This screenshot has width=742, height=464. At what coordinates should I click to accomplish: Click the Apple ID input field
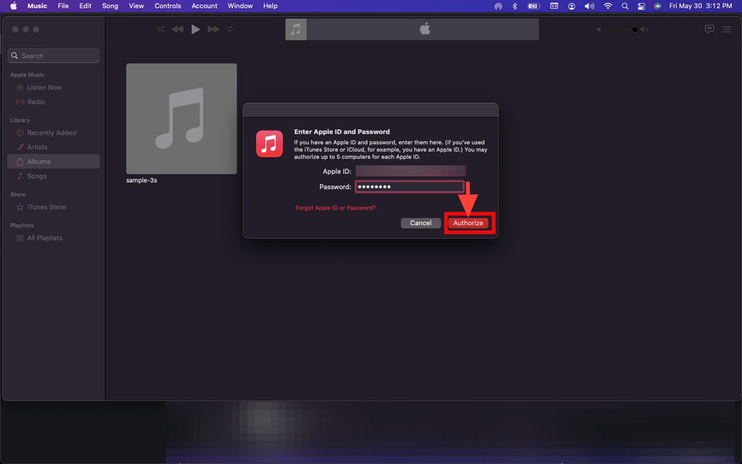(x=410, y=170)
